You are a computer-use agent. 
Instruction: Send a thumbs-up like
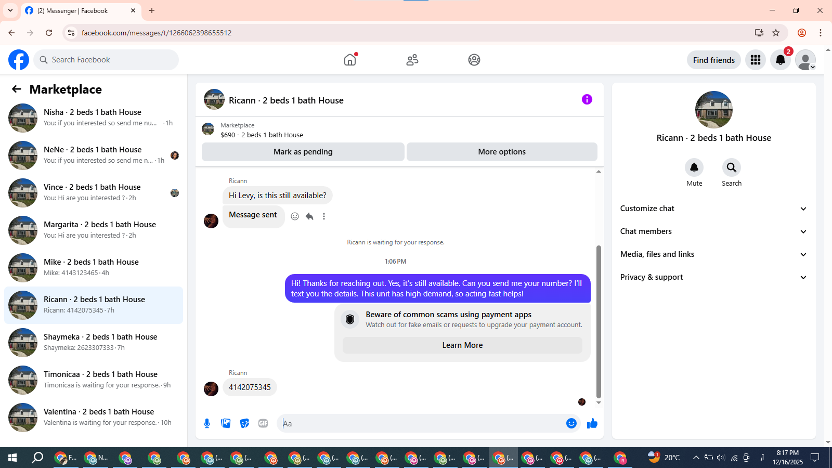tap(592, 423)
